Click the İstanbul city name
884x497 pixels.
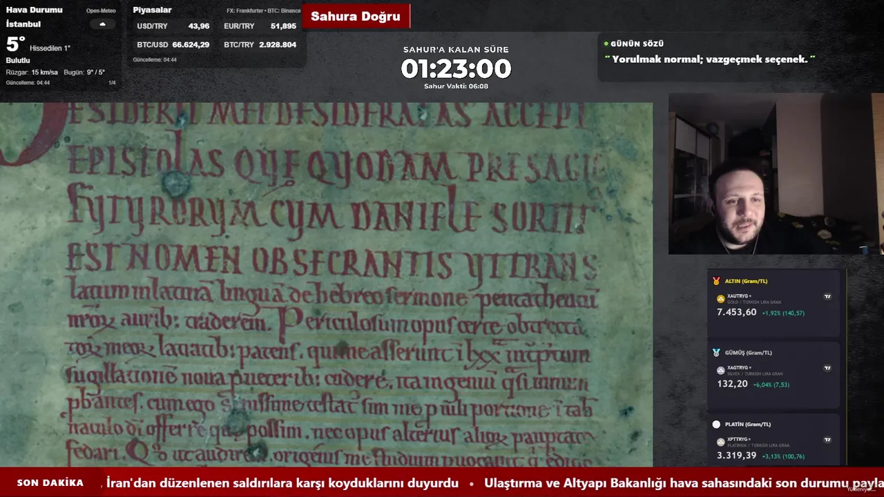point(23,24)
